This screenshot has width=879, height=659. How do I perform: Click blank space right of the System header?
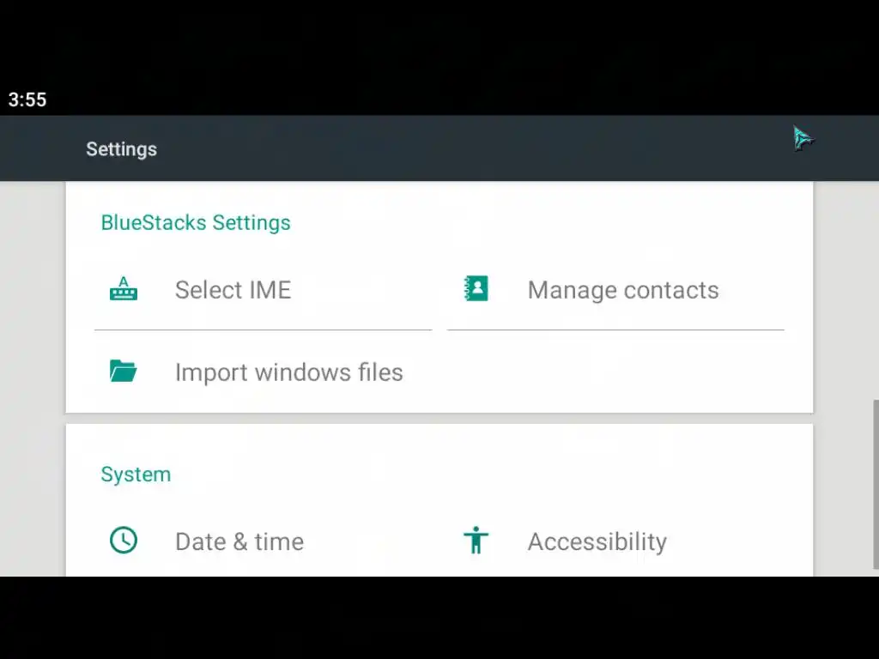coord(481,475)
